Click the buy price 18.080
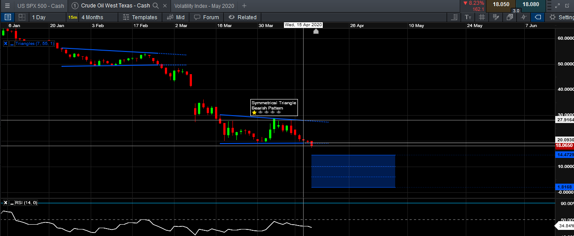This screenshot has width=574, height=236. (530, 4)
